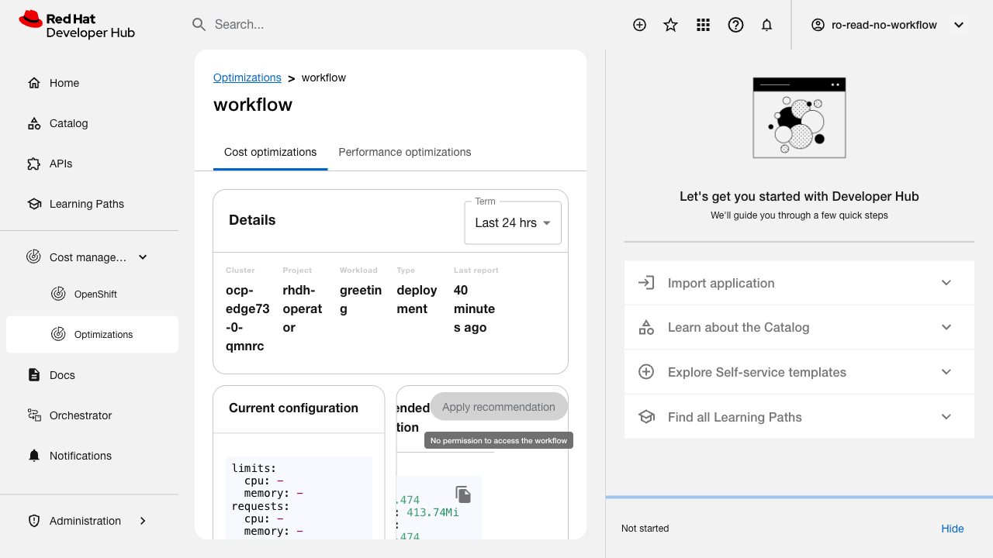
Task: Click the Current configuration heading
Action: coord(293,408)
